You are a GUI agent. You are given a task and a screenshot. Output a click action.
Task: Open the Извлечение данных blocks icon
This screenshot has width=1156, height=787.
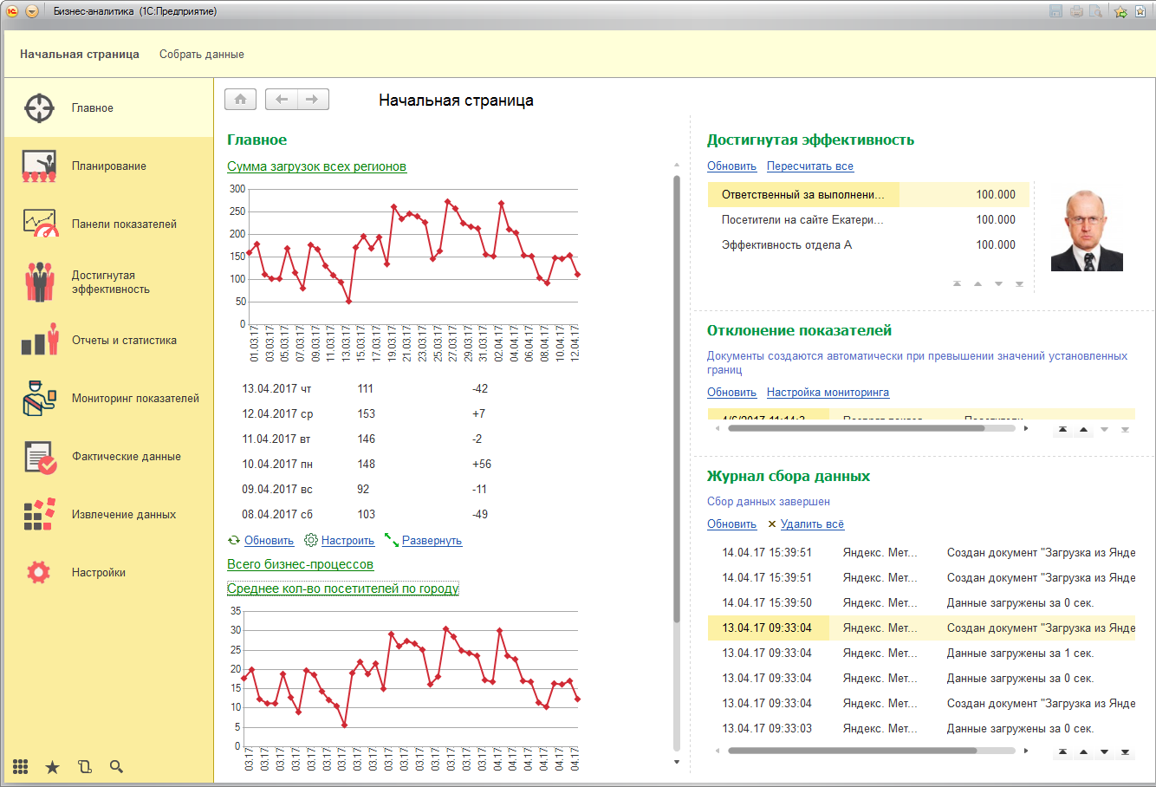(x=40, y=514)
